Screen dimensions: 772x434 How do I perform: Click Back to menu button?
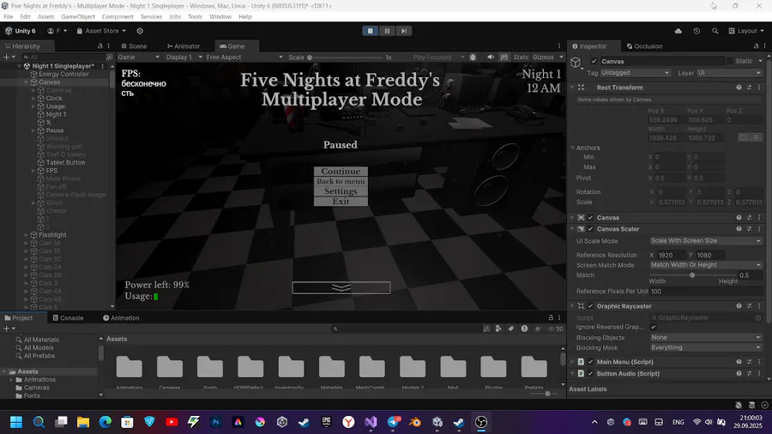pyautogui.click(x=341, y=181)
